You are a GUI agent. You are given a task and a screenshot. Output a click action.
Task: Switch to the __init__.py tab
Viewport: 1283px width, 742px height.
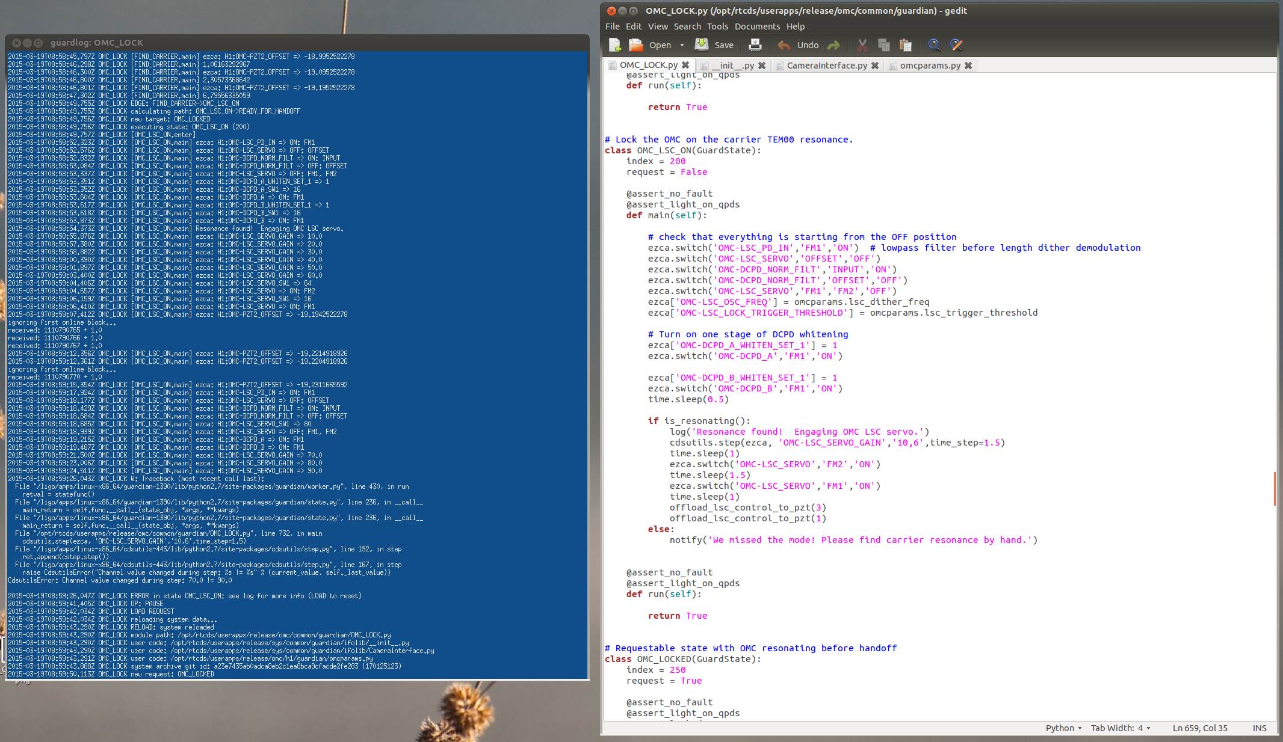click(732, 66)
